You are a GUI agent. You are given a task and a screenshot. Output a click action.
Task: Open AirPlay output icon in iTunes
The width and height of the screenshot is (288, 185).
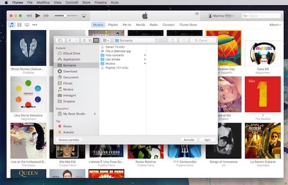(x=84, y=16)
